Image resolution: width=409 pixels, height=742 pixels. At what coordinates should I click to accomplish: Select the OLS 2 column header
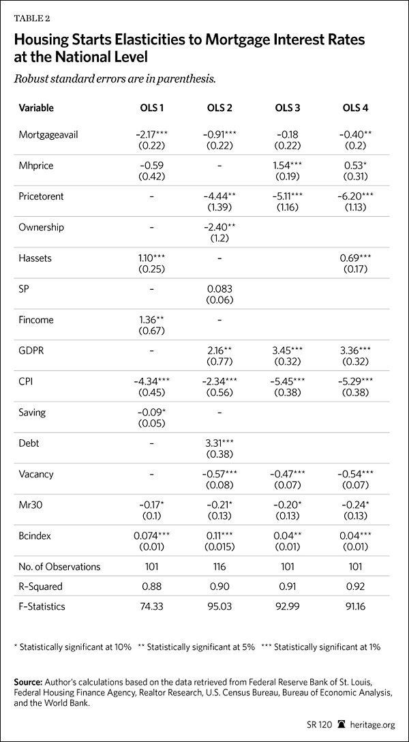point(219,108)
